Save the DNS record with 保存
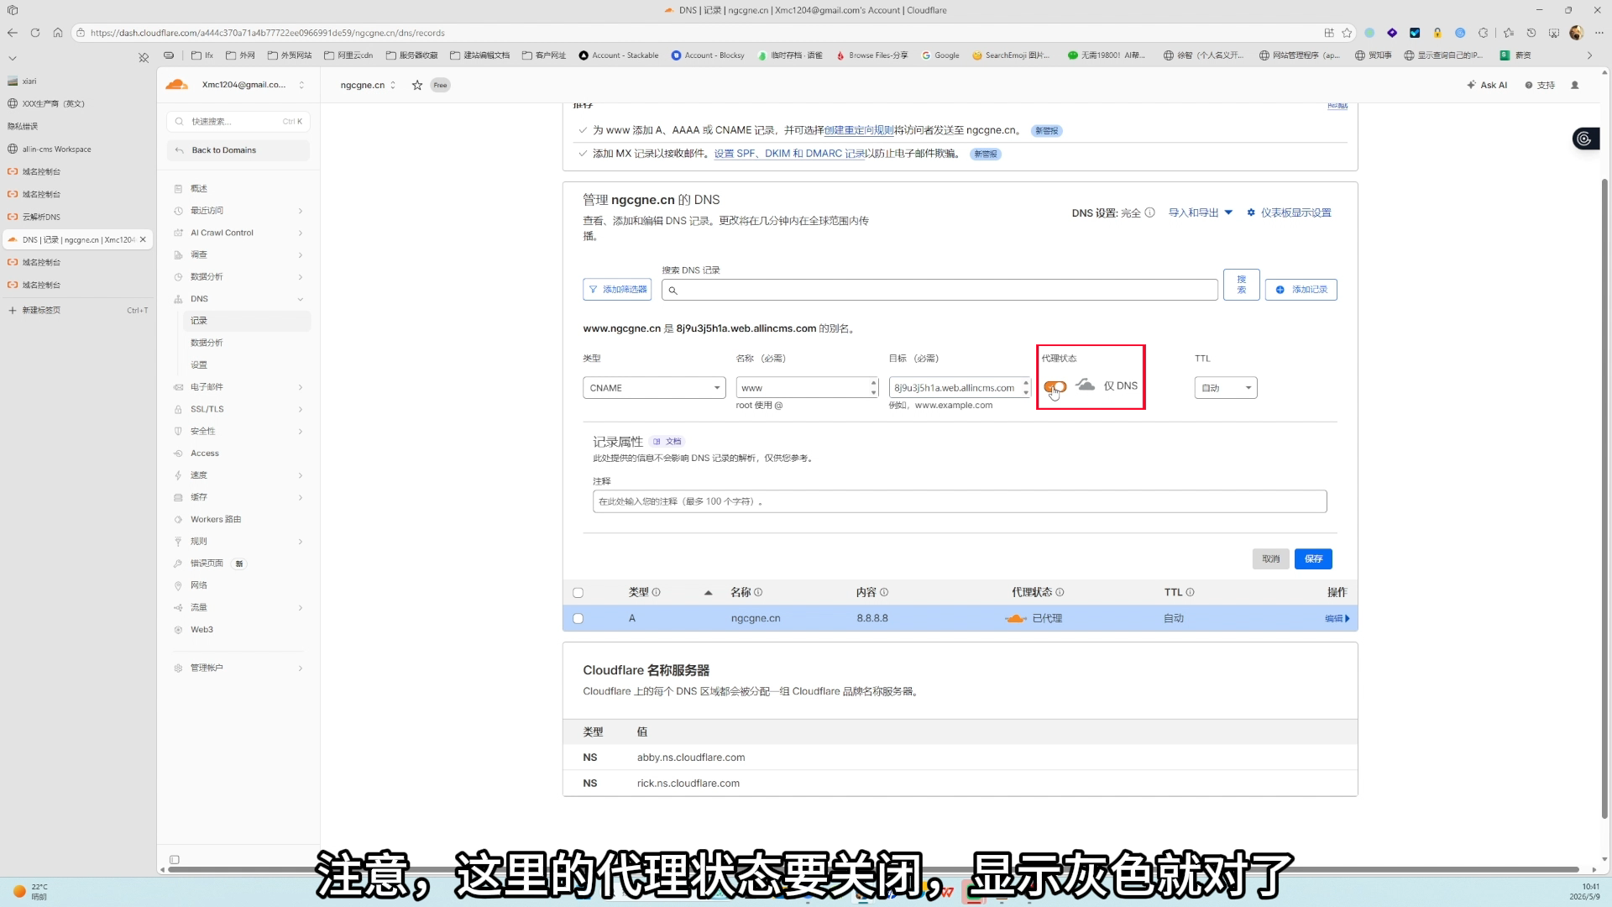The height and width of the screenshot is (907, 1612). [1313, 558]
